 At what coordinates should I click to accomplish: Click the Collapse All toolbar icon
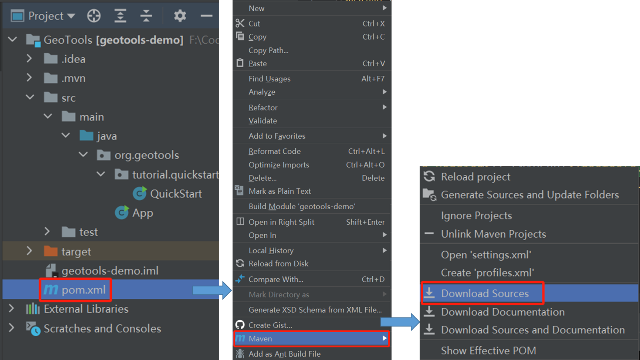[146, 16]
